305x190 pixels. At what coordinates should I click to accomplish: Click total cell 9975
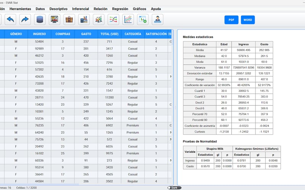point(109,154)
